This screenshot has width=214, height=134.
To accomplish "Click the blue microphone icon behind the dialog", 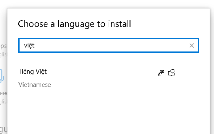I will (x=2, y=76).
